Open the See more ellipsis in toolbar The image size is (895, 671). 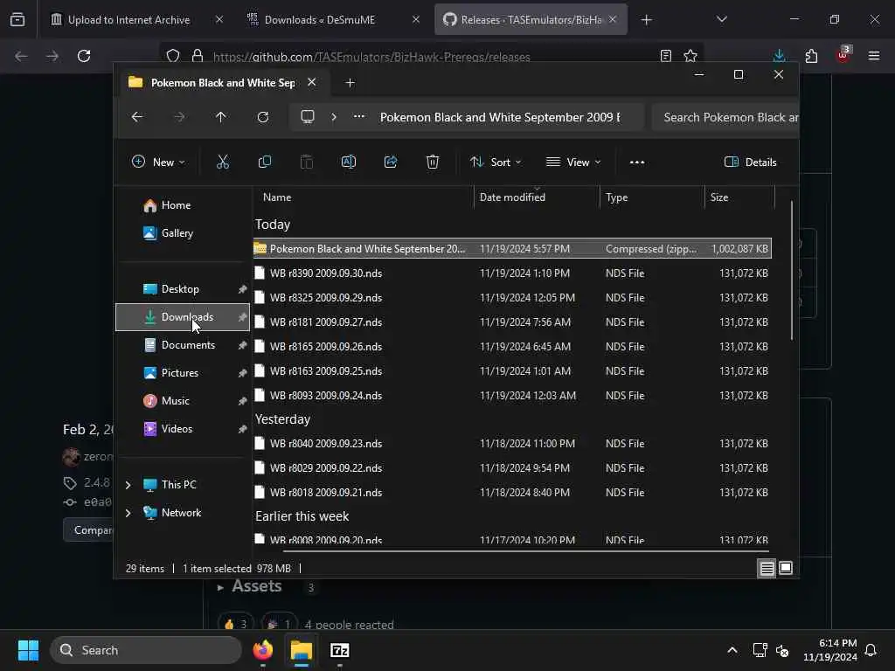coord(637,162)
